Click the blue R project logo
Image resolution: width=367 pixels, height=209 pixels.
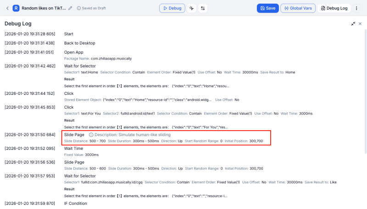pos(16,8)
